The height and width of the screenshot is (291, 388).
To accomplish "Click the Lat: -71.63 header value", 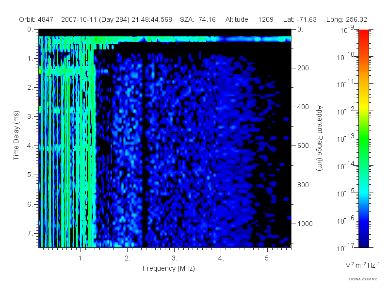I will click(300, 19).
